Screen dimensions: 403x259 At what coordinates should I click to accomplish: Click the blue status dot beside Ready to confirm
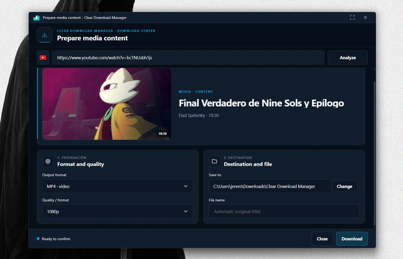pyautogui.click(x=38, y=239)
